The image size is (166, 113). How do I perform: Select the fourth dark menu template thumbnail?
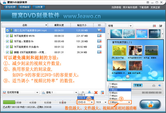click(x=155, y=34)
